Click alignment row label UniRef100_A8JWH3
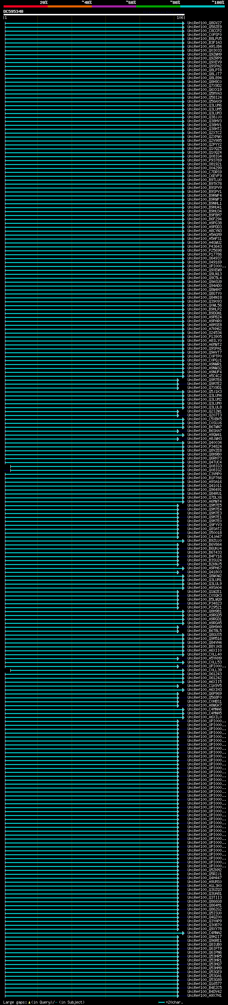The image size is (228, 1005). coord(204,439)
